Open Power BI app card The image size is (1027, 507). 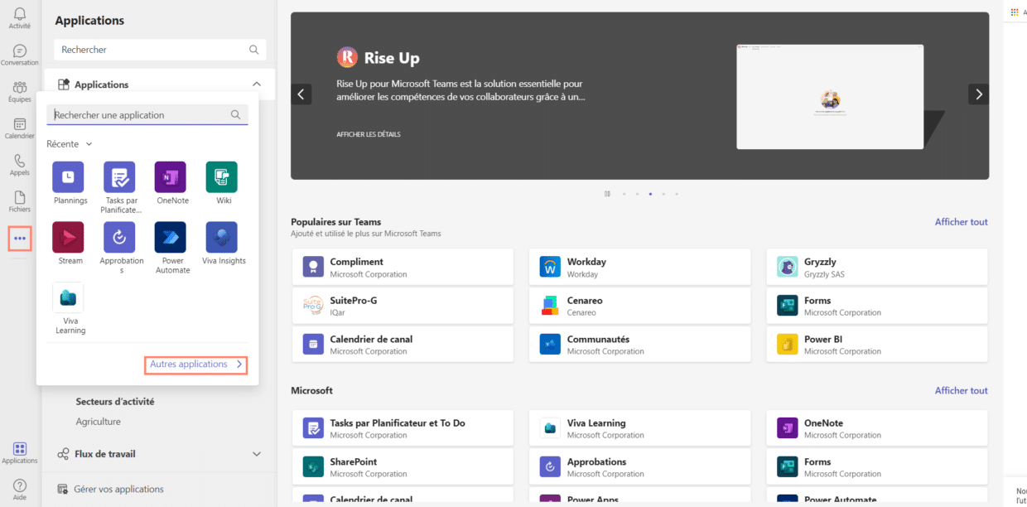(876, 345)
